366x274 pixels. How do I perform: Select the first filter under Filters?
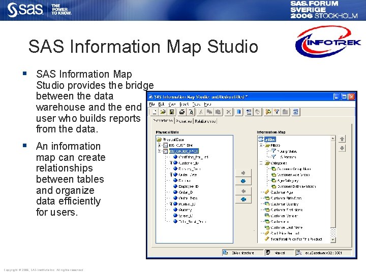click(x=284, y=151)
